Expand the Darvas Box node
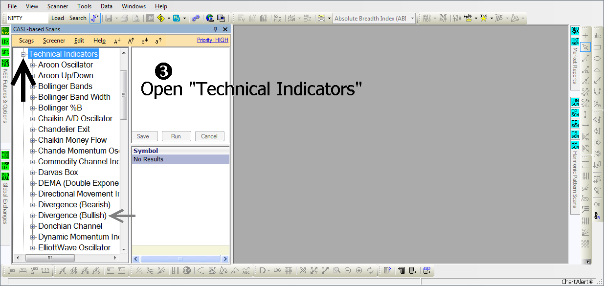The width and height of the screenshot is (604, 286). (33, 173)
